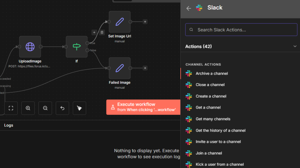Screen dimensions: 300x168
Task: Select Archive a channel action
Action: coord(212,73)
